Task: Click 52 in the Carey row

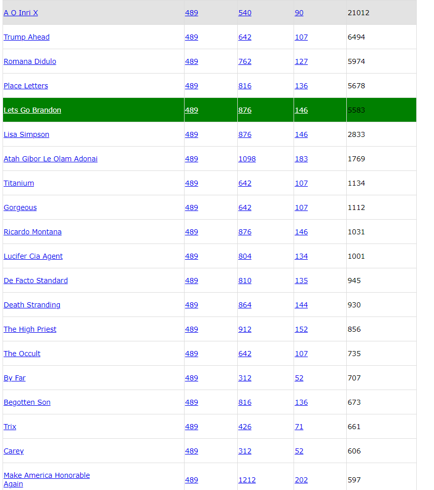Action: pos(299,451)
